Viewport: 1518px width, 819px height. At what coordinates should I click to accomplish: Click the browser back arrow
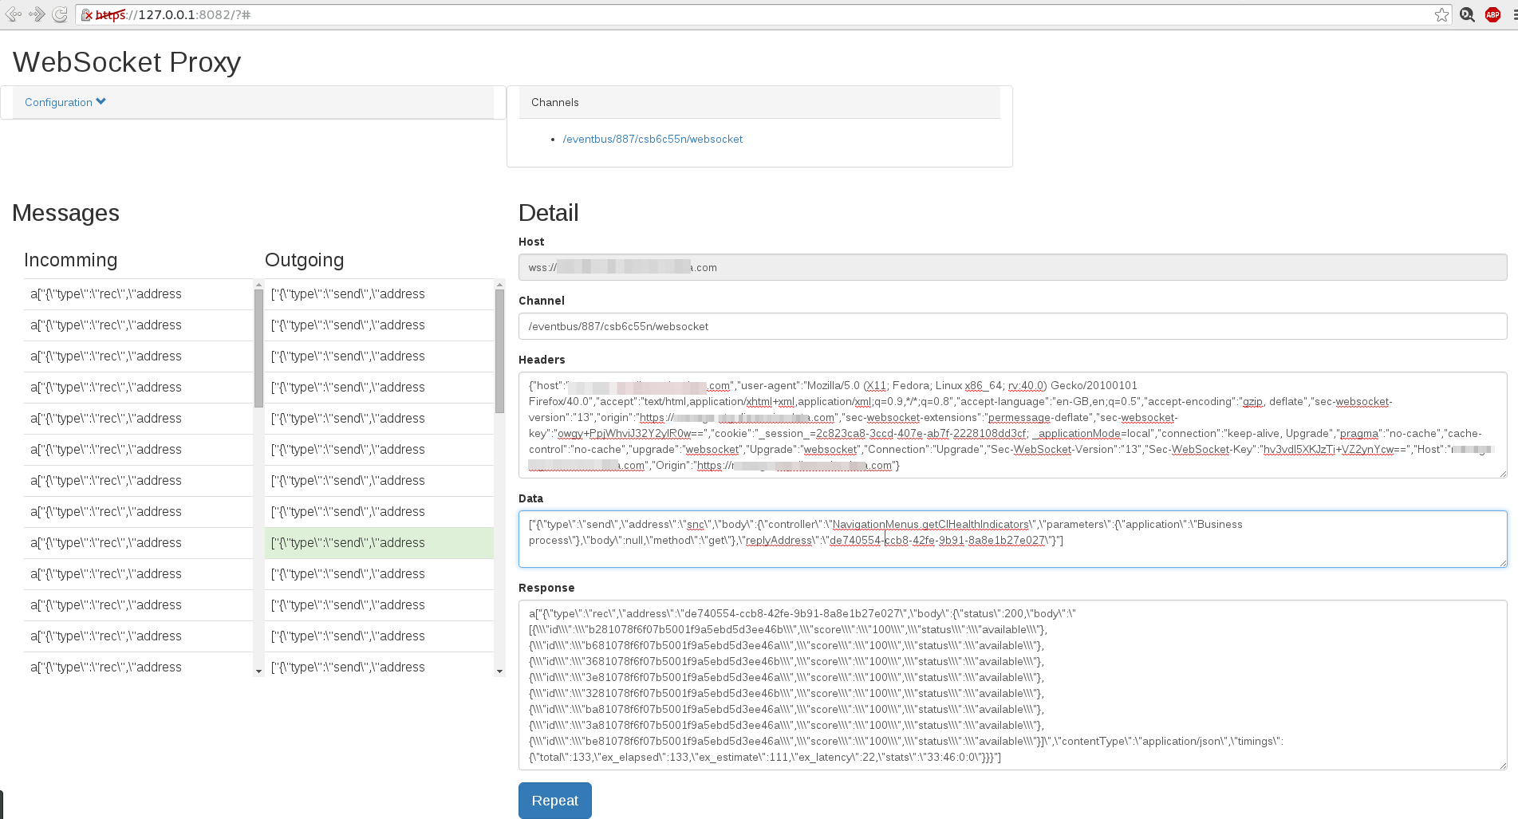tap(13, 14)
